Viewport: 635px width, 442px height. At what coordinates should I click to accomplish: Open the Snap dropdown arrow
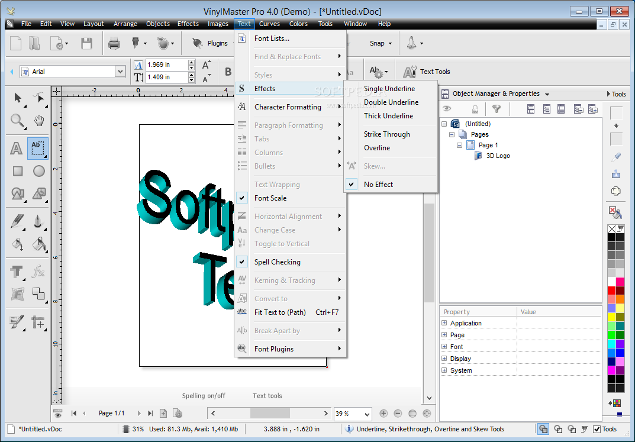[391, 43]
